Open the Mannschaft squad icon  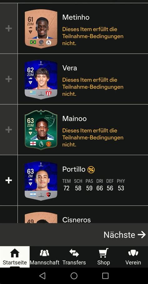point(44,253)
